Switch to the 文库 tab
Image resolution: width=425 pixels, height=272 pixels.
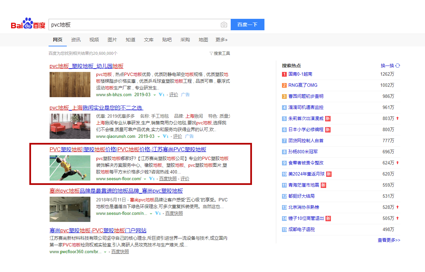tap(149, 40)
